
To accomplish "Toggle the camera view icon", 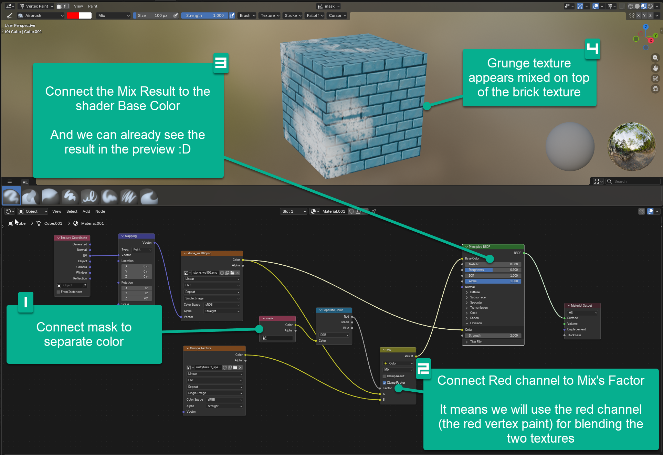I will pos(655,78).
